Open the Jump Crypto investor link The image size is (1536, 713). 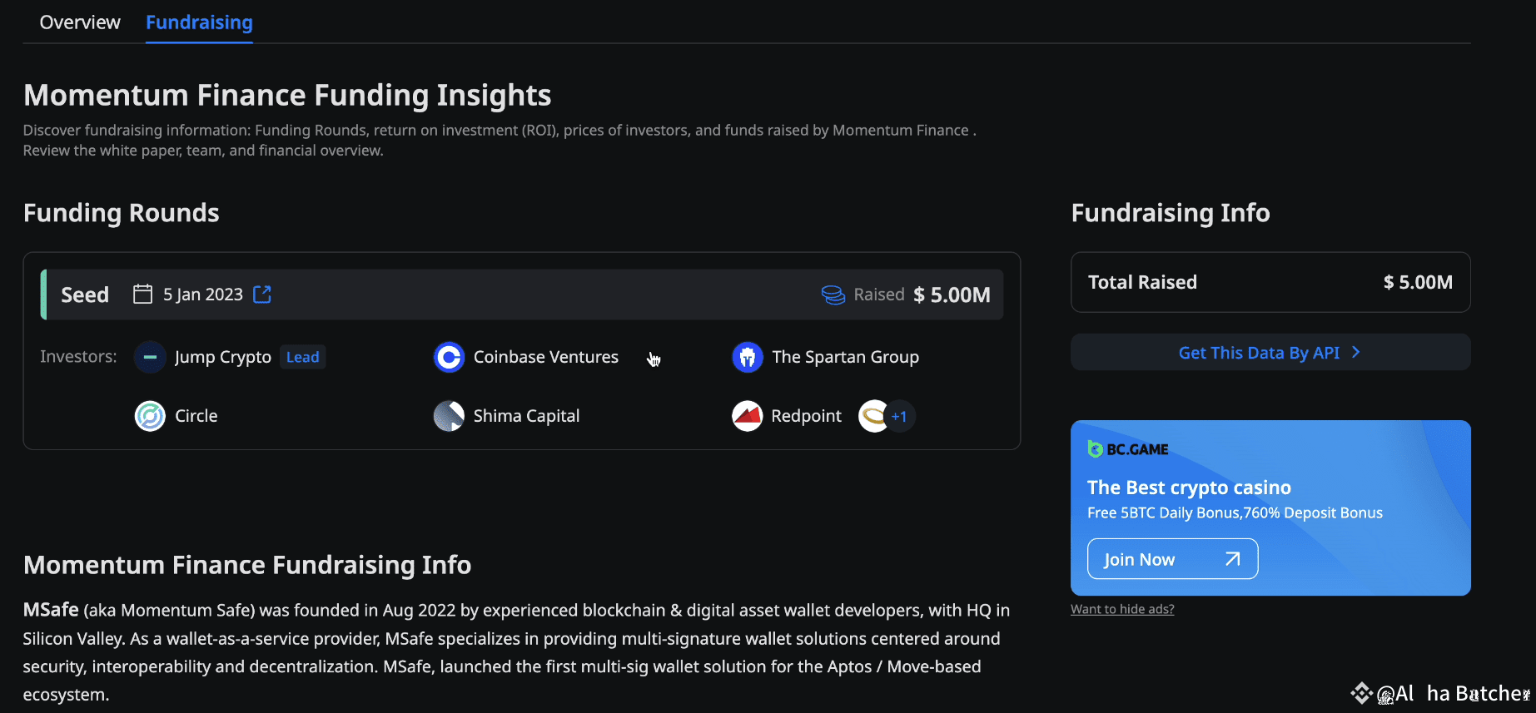[x=223, y=357]
